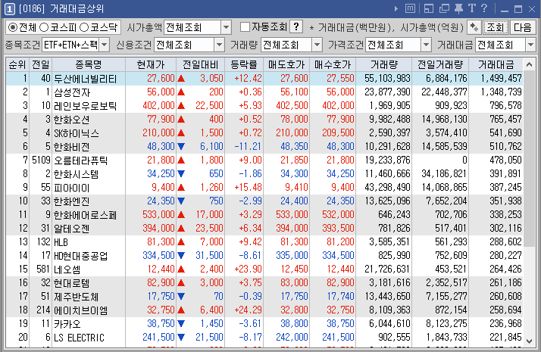Screen dimensions: 541x352
Task: Sort by 등락률 column header
Action: coord(243,64)
